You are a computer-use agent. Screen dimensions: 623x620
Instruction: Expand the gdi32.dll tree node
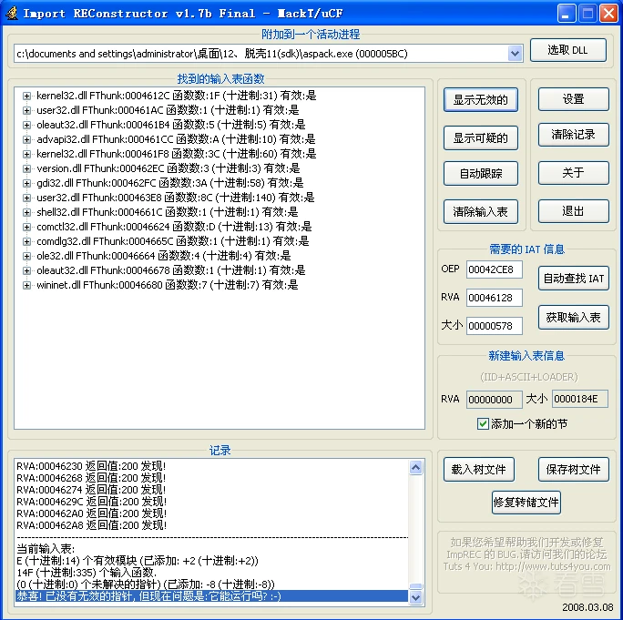pyautogui.click(x=27, y=183)
